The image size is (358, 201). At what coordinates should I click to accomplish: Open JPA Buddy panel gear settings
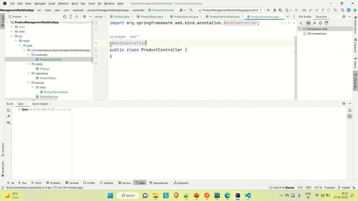(343, 16)
